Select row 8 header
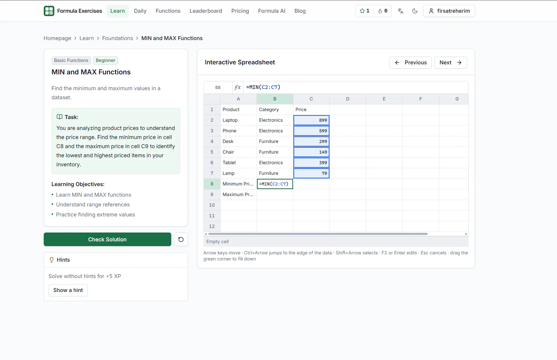Viewport: 557px width, 360px height. coord(212,184)
